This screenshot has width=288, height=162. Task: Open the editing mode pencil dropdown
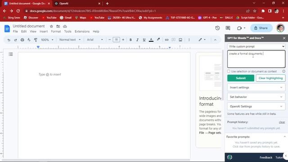coord(202,40)
